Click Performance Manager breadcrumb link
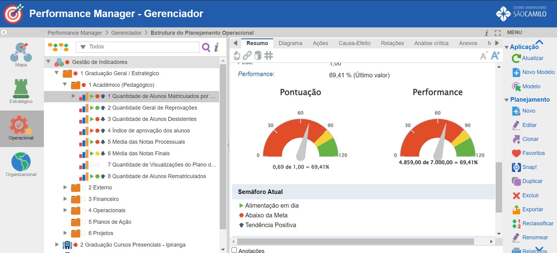The width and height of the screenshot is (557, 253). point(75,33)
